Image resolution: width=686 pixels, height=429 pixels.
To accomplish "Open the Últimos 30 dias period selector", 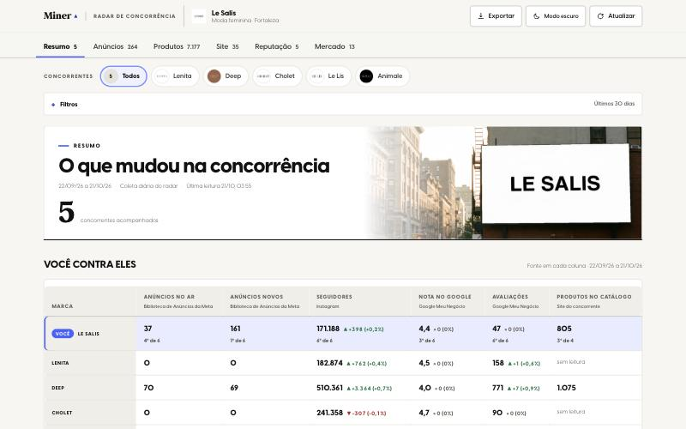I will [x=614, y=104].
